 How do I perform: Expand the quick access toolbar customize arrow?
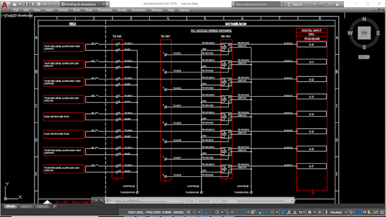pyautogui.click(x=108, y=4)
